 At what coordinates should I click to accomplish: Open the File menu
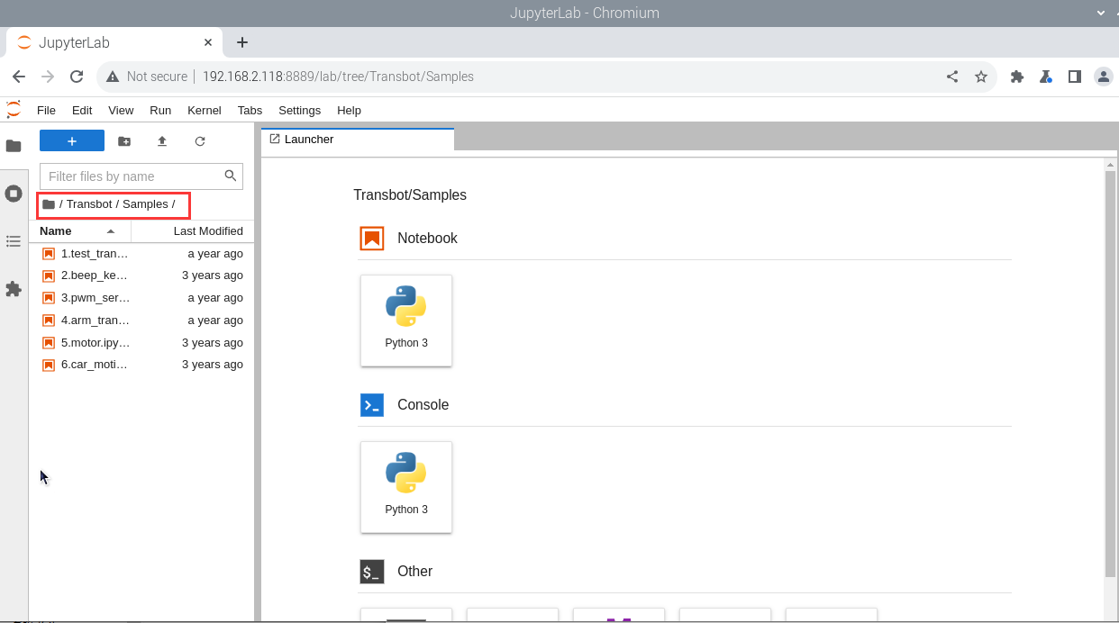(x=46, y=110)
